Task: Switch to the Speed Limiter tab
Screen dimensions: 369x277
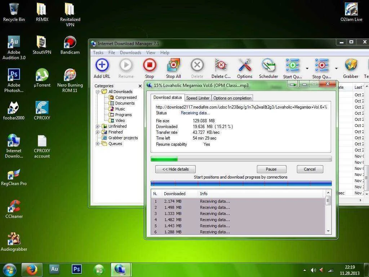Action: tap(198, 98)
